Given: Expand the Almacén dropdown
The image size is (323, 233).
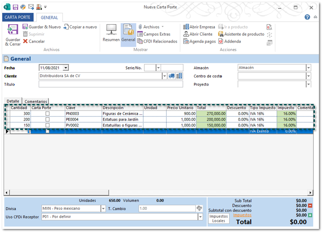Looking at the screenshot, I should 308,68.
